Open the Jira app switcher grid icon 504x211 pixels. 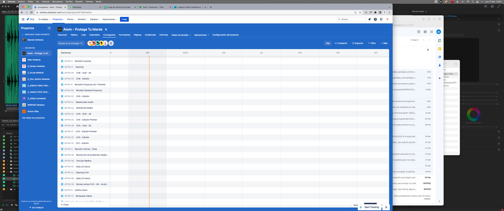coord(23,19)
